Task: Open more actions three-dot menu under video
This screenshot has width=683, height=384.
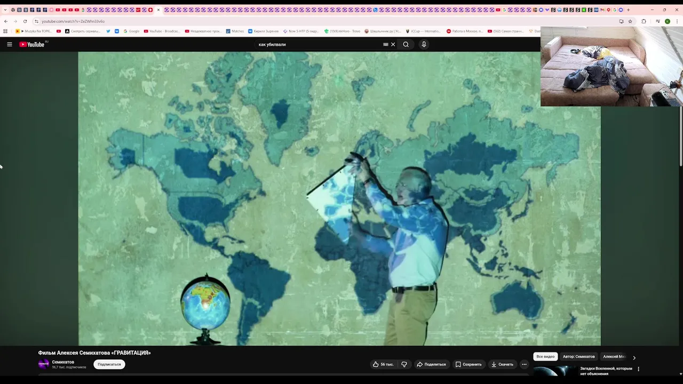Action: click(524, 364)
